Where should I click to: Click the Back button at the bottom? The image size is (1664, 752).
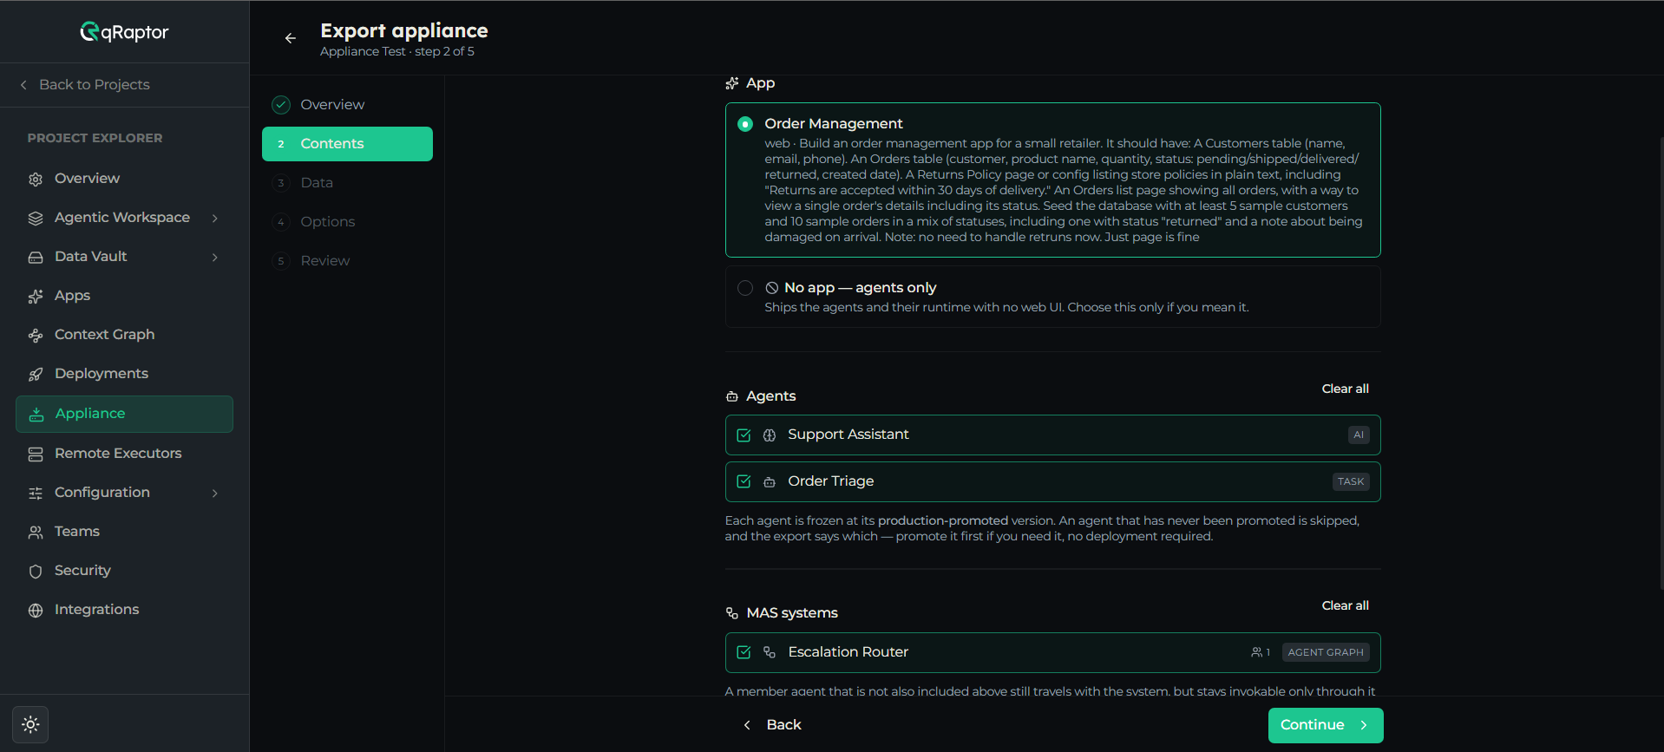click(x=772, y=725)
